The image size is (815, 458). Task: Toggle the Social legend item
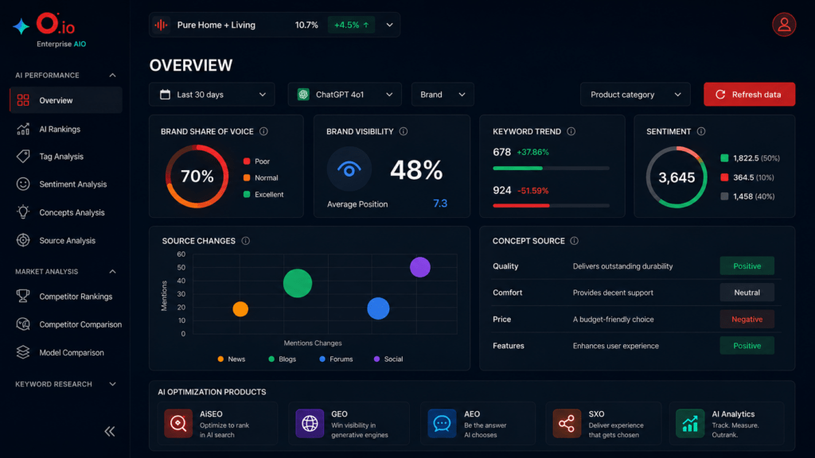pyautogui.click(x=388, y=359)
